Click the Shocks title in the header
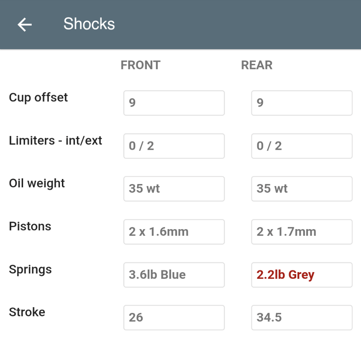Viewport: 361px width, 338px height. (x=89, y=24)
